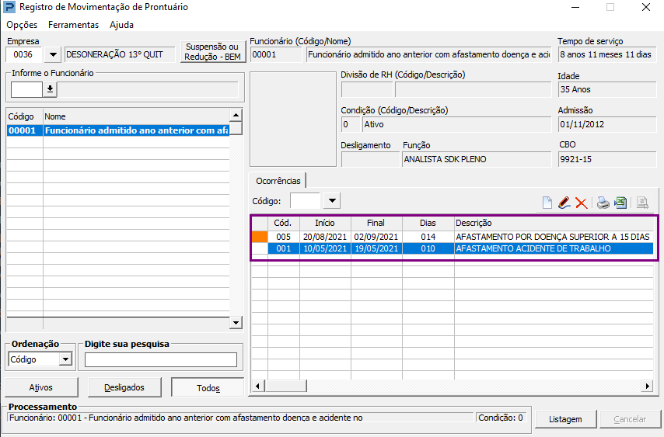664x437 pixels.
Task: Click the employee lookup down-arrow icon
Action: tap(50, 89)
